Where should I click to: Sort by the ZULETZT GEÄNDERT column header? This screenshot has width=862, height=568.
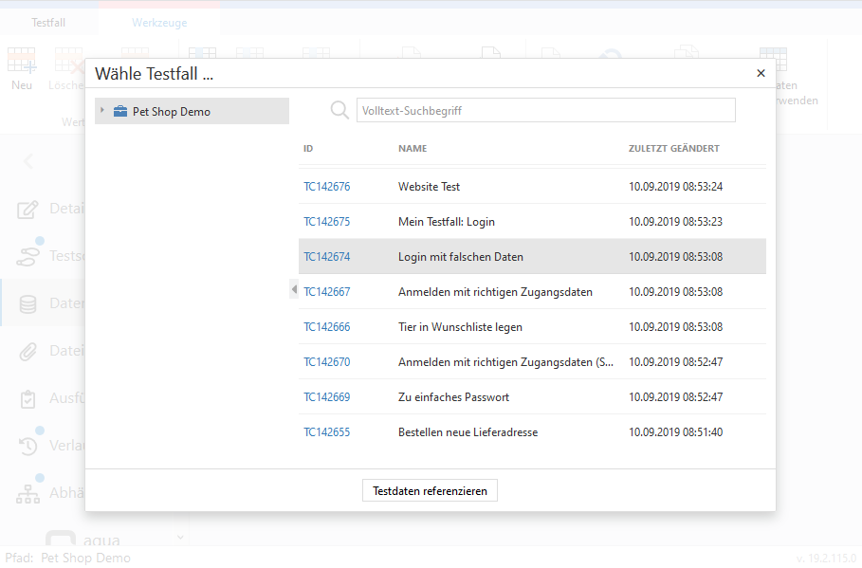673,149
